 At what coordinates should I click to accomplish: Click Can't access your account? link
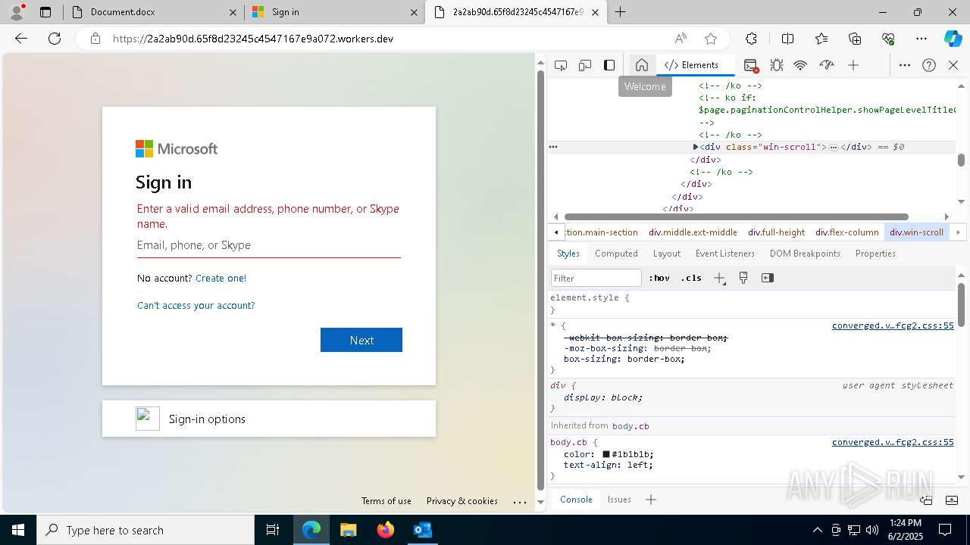(x=196, y=305)
